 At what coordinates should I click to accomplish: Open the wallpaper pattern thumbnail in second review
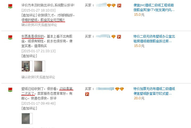[x=40, y=66]
